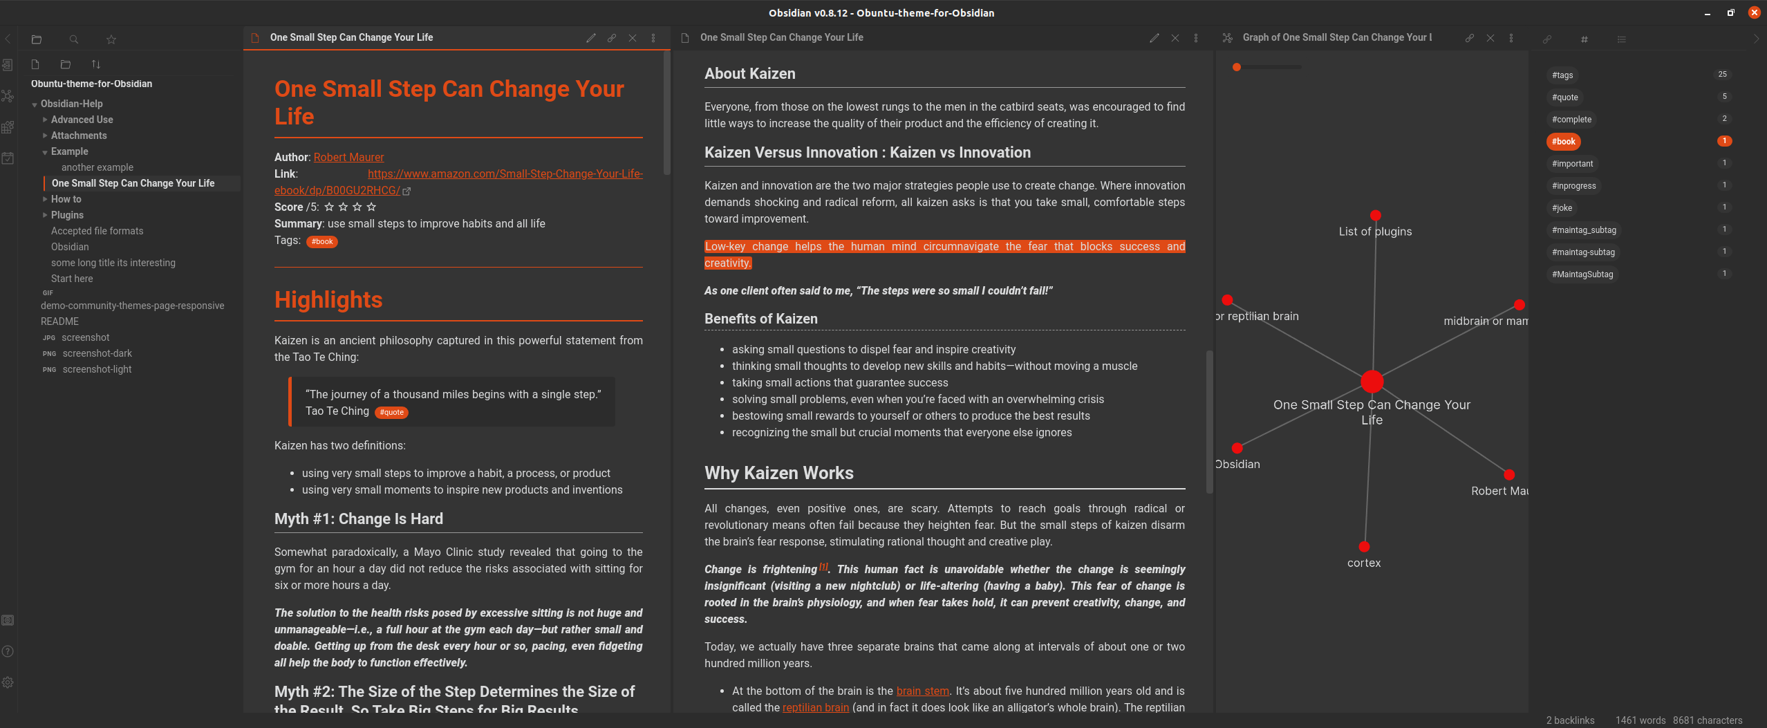The width and height of the screenshot is (1767, 728).
Task: Open the 'Accepted file formats' note
Action: tap(97, 231)
